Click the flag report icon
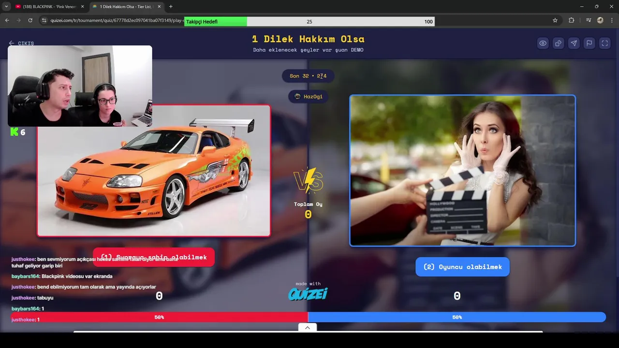Screen dimensions: 619x348 [590, 43]
